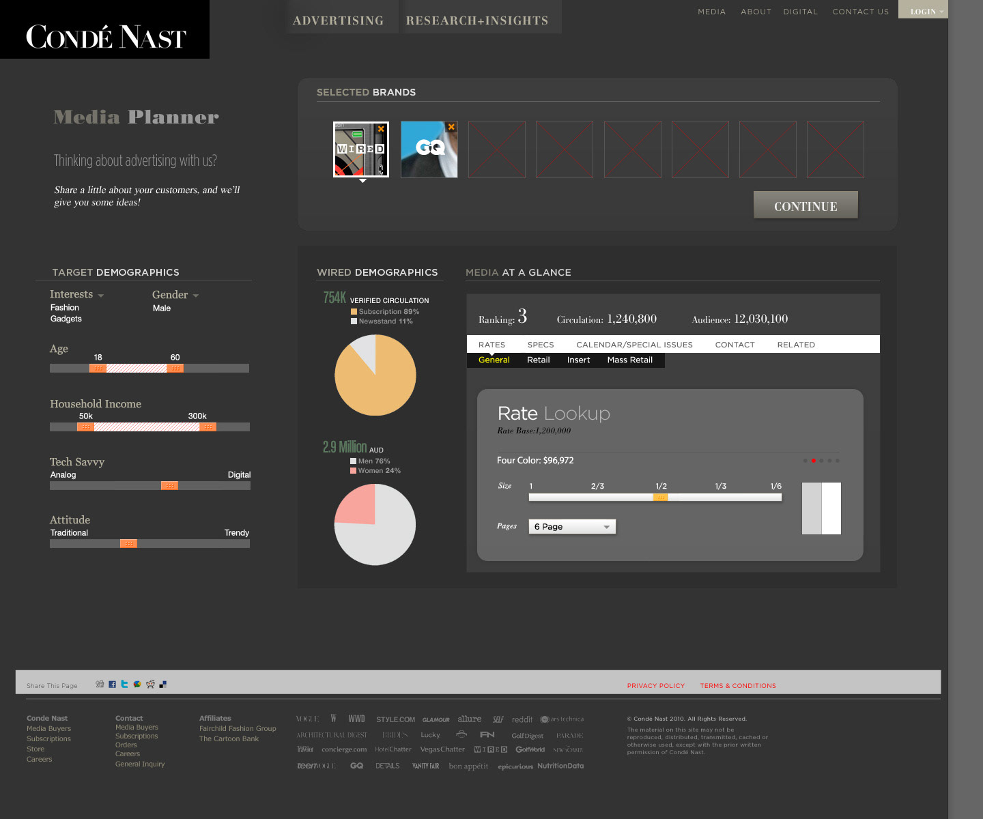
Task: Open DIGITAL in the top navigation
Action: coord(800,12)
